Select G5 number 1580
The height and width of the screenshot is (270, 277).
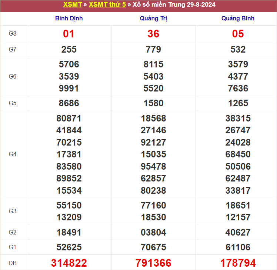point(153,103)
